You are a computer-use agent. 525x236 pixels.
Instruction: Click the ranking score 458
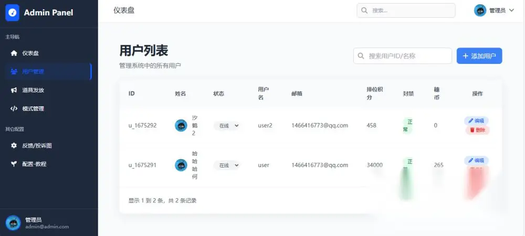371,126
